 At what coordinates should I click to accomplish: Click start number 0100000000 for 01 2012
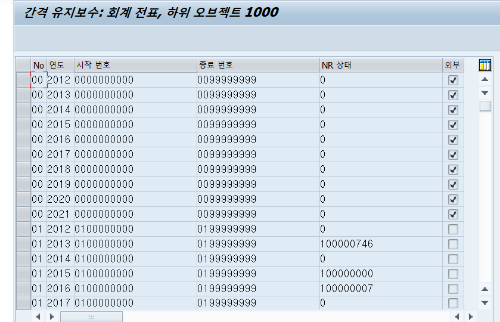coord(135,229)
